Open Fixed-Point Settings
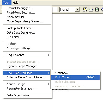This screenshot has height=101, width=103. coord(27,12)
